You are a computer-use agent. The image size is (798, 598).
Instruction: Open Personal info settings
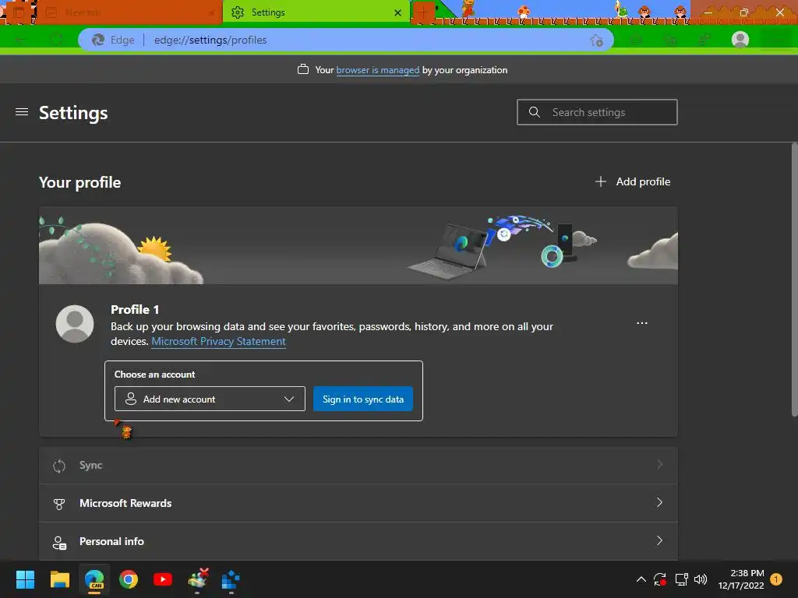(x=358, y=541)
